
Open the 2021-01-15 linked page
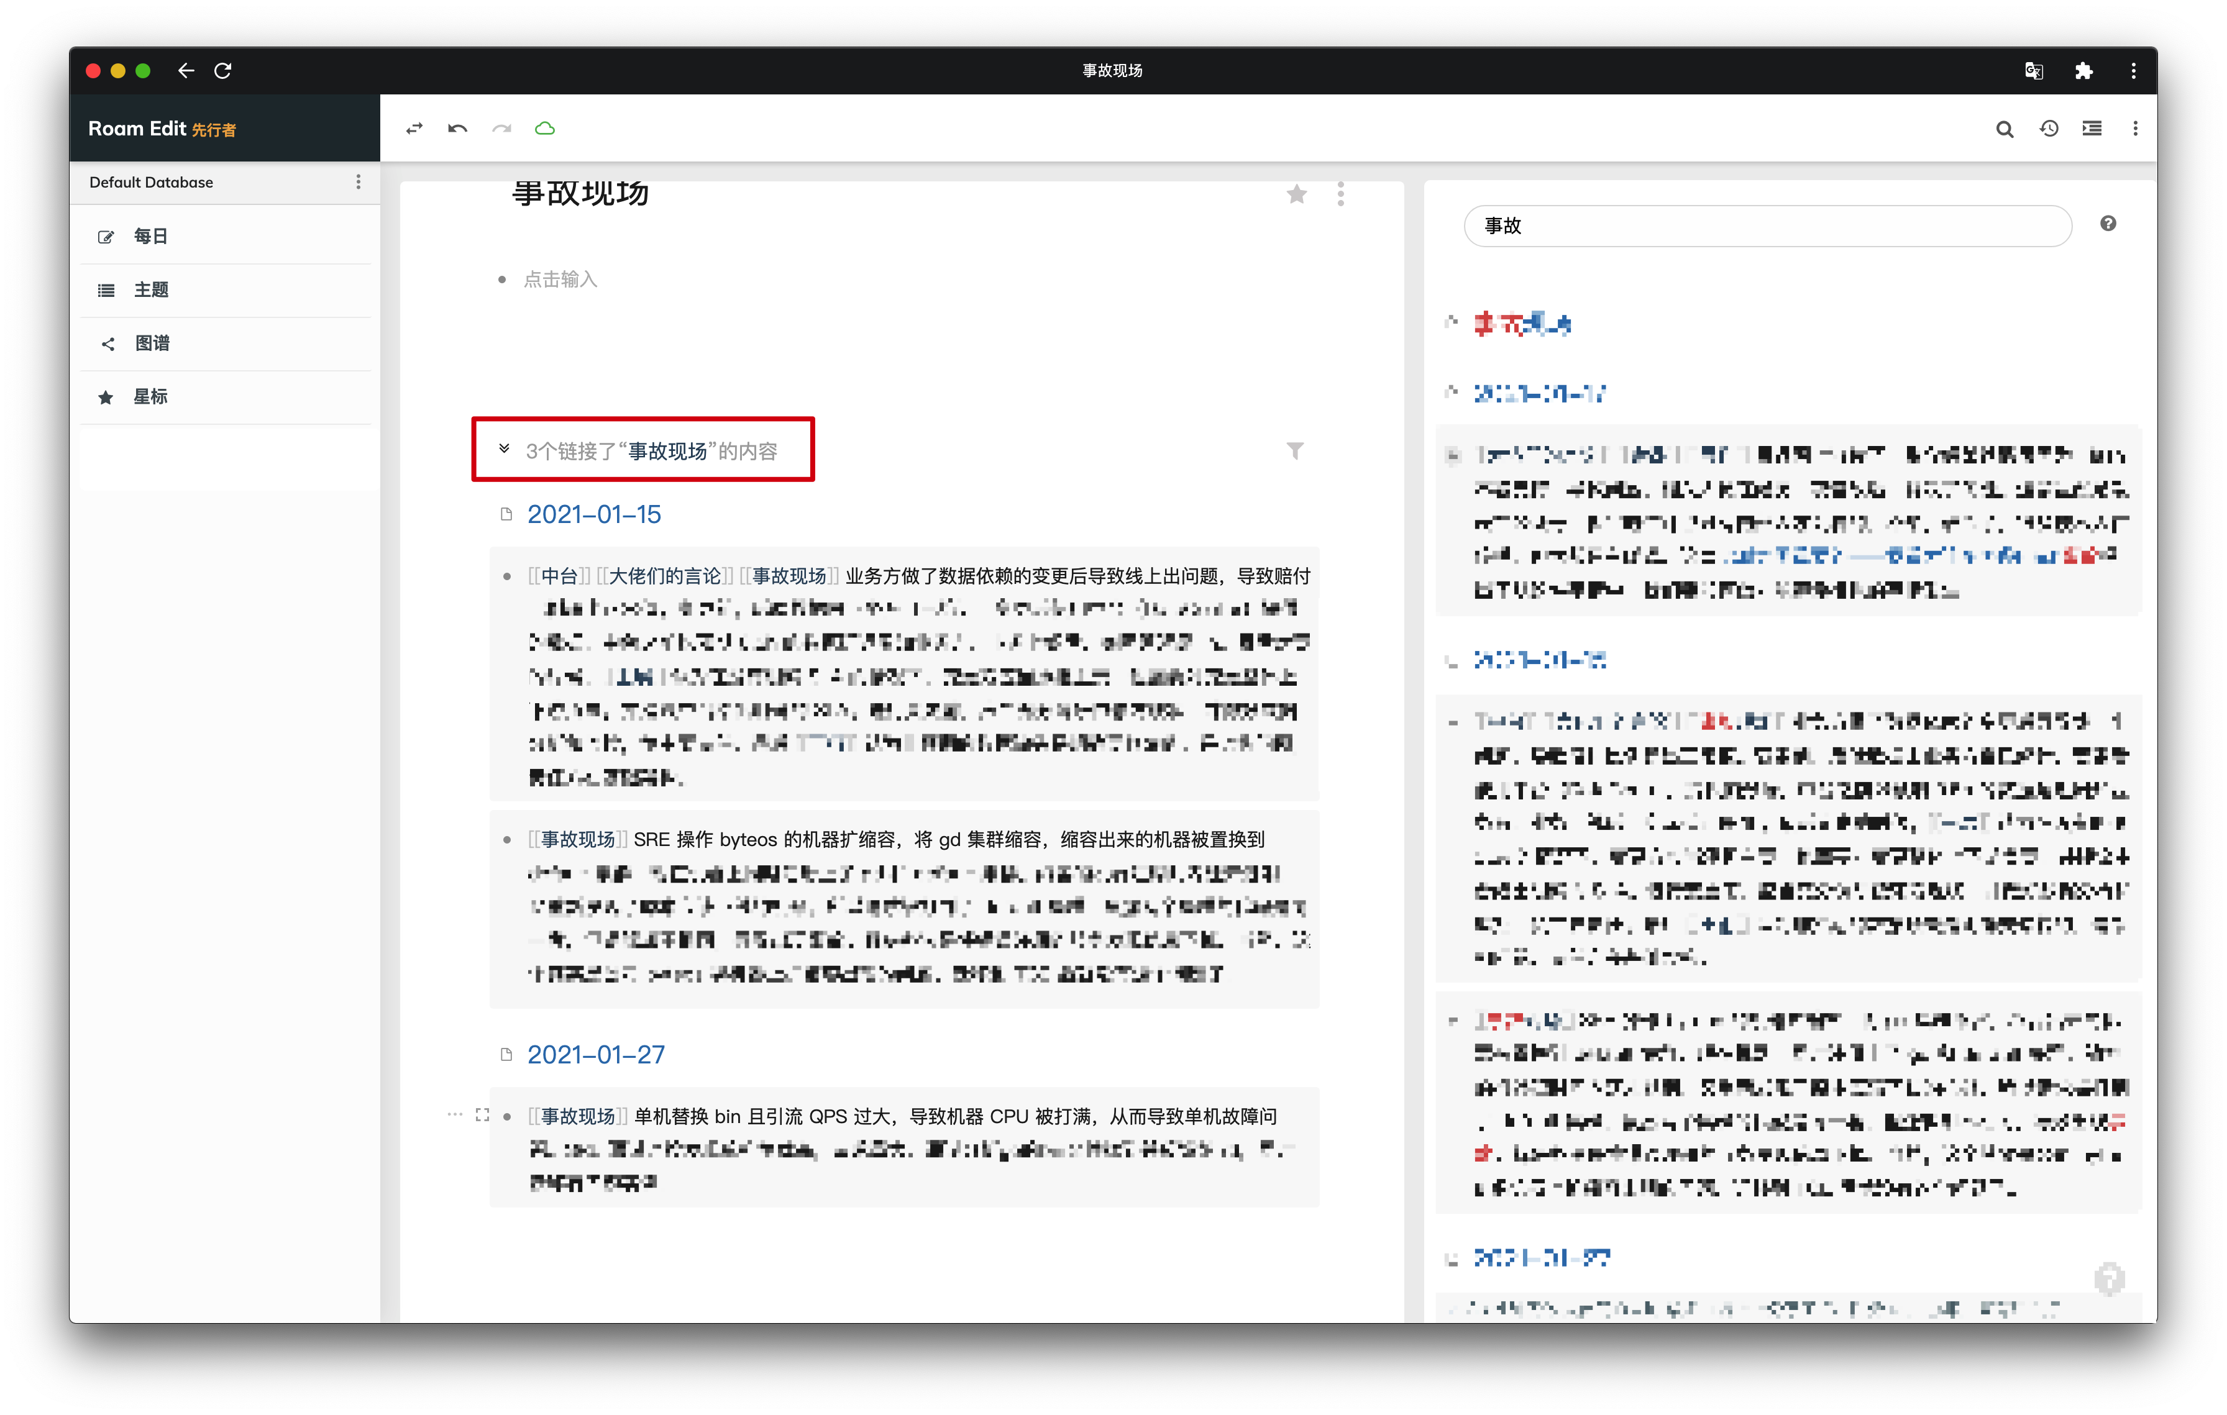(594, 515)
